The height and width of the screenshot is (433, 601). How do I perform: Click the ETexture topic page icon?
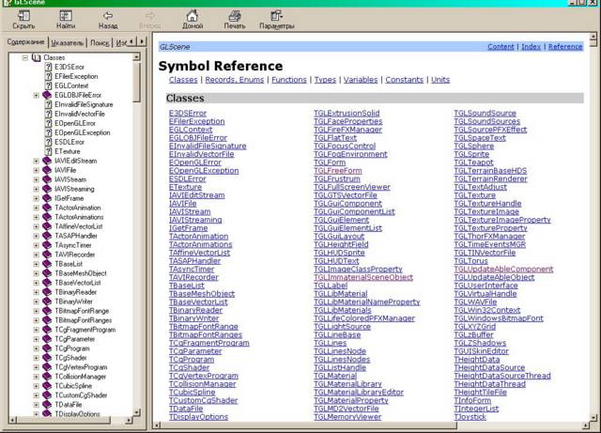tap(48, 151)
